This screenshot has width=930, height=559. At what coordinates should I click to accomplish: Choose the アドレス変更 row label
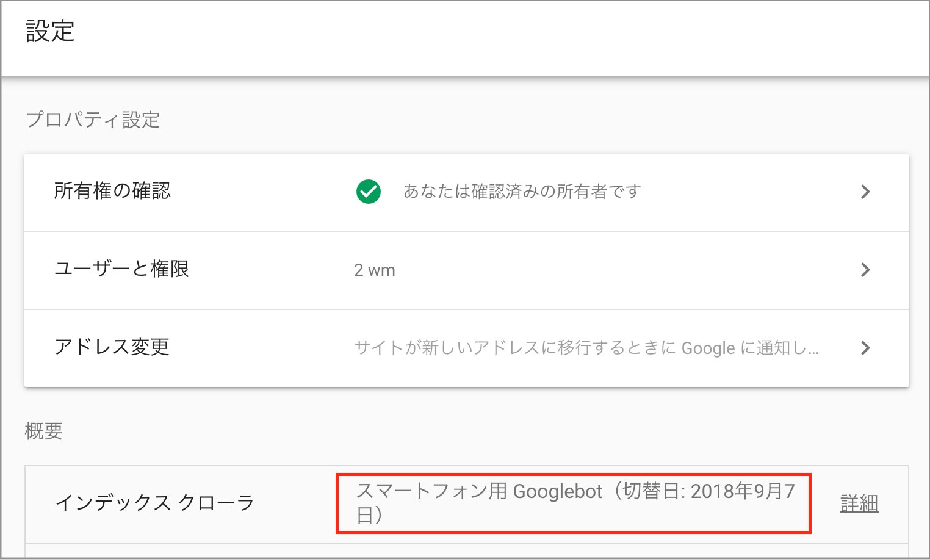pyautogui.click(x=112, y=347)
